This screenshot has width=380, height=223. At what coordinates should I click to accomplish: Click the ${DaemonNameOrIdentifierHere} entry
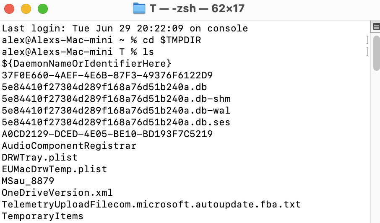click(87, 64)
